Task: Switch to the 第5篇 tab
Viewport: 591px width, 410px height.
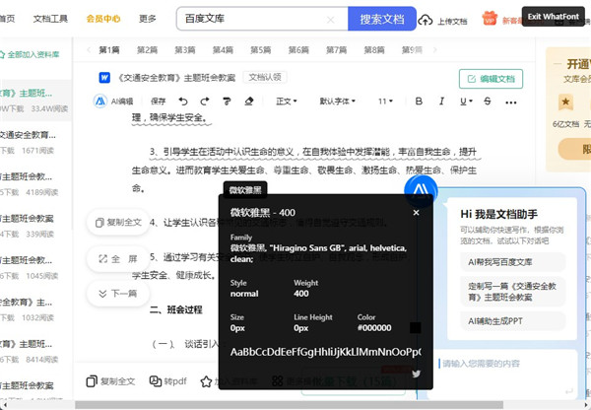Action: pyautogui.click(x=260, y=50)
